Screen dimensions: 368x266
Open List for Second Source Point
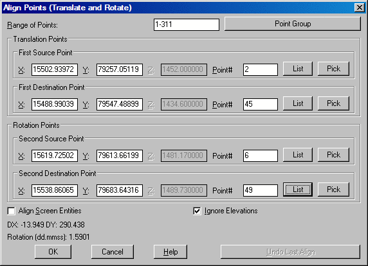click(x=298, y=155)
